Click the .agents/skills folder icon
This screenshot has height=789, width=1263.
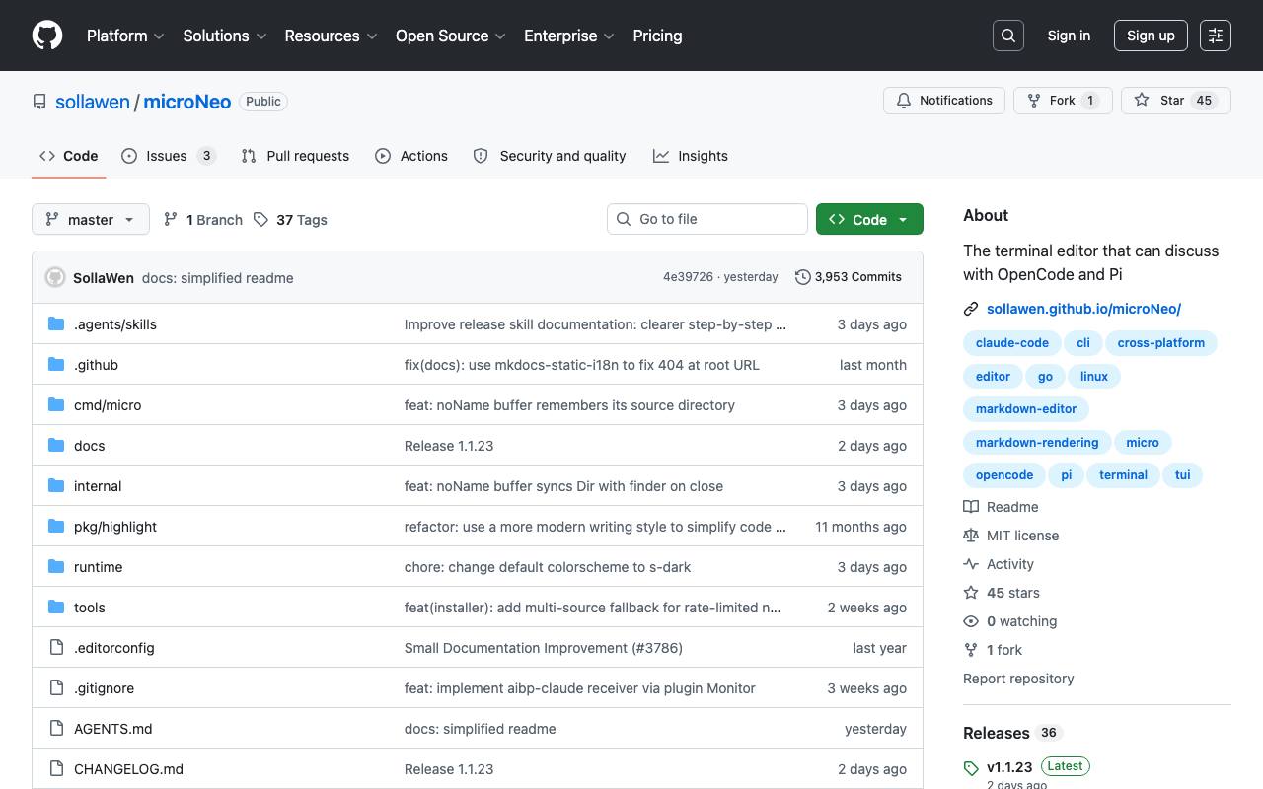[56, 324]
